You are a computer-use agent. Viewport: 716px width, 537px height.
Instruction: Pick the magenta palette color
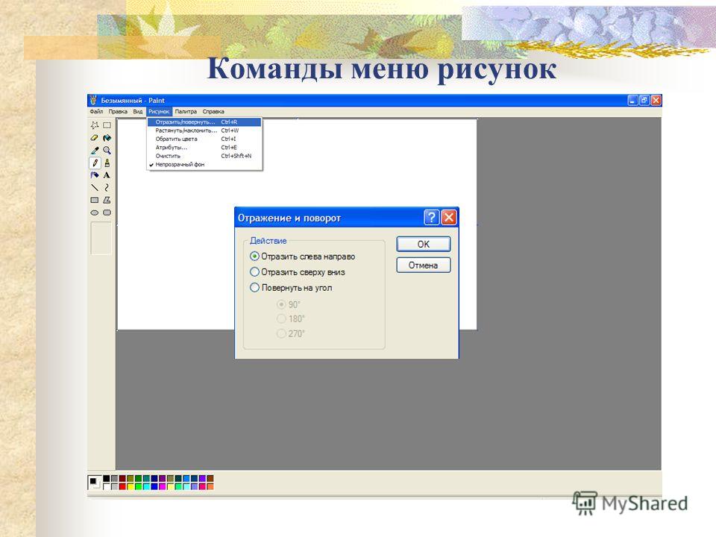coord(162,486)
